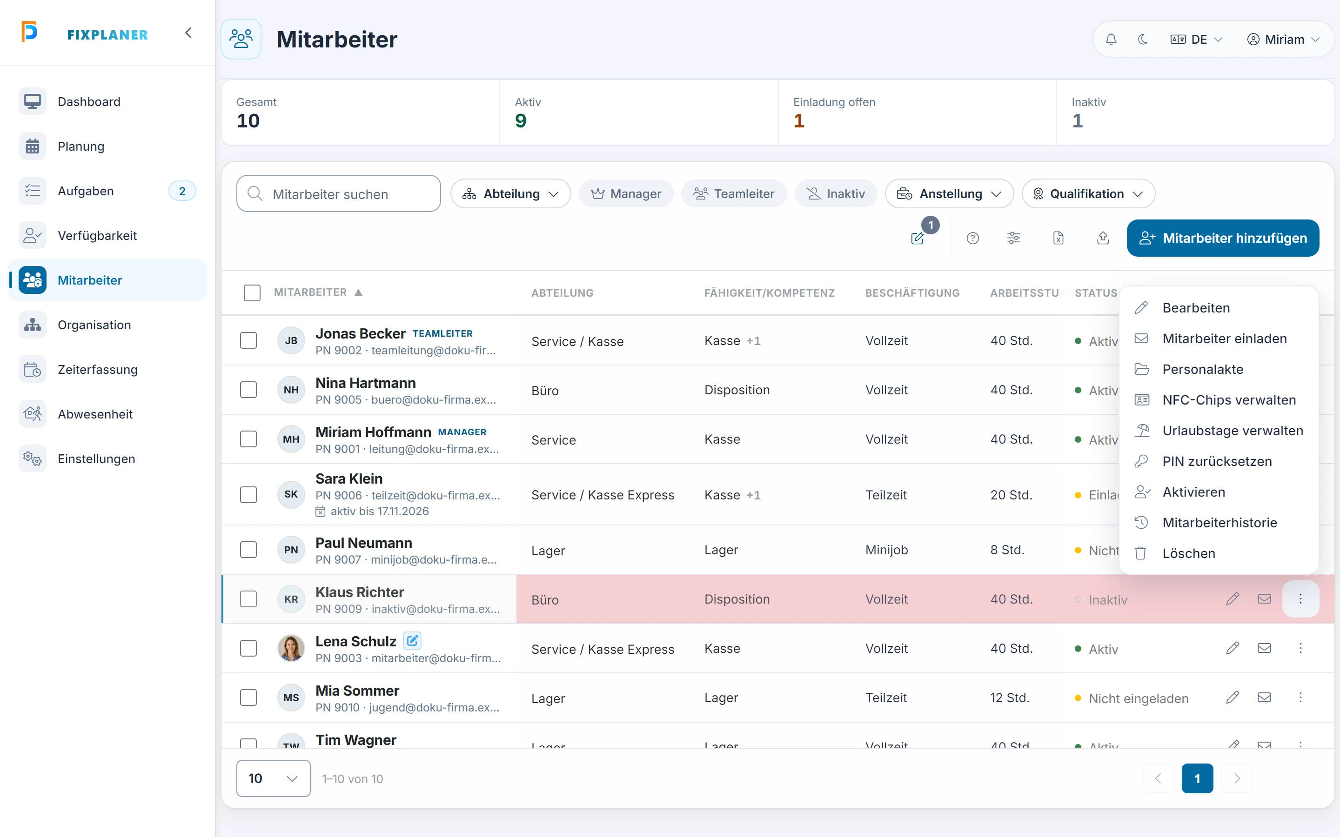Open three-dot menu in Mia Sommer row
Screen dimensions: 1340x837
[1301, 697]
